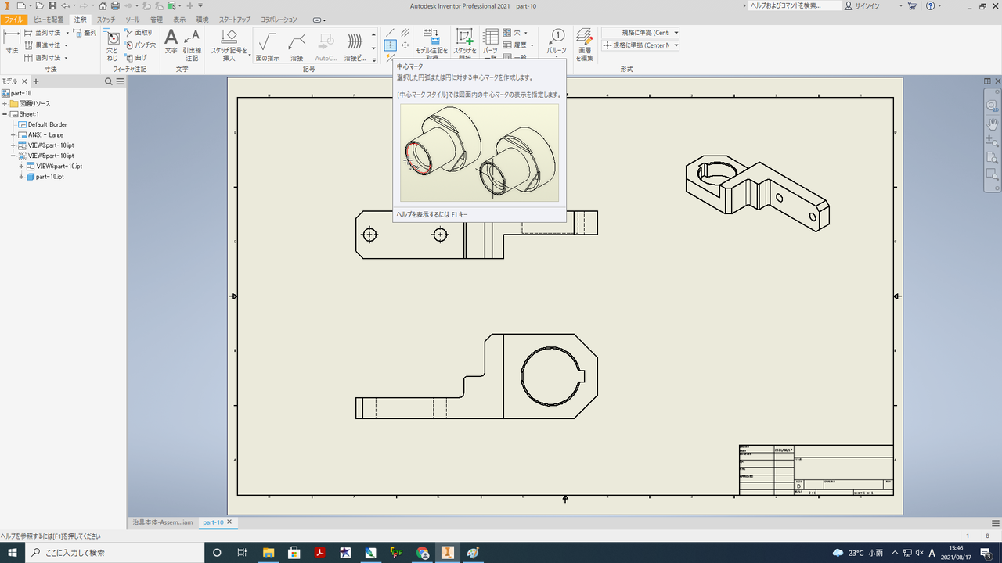Switch to コラボレーション ribbon tab
Viewport: 1002px width, 563px height.
(279, 19)
